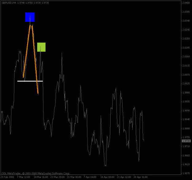Viewport: 192px width, 180px height.
Task: Click the GBPUSD,H4 chart title text
Action: (x=9, y=3)
